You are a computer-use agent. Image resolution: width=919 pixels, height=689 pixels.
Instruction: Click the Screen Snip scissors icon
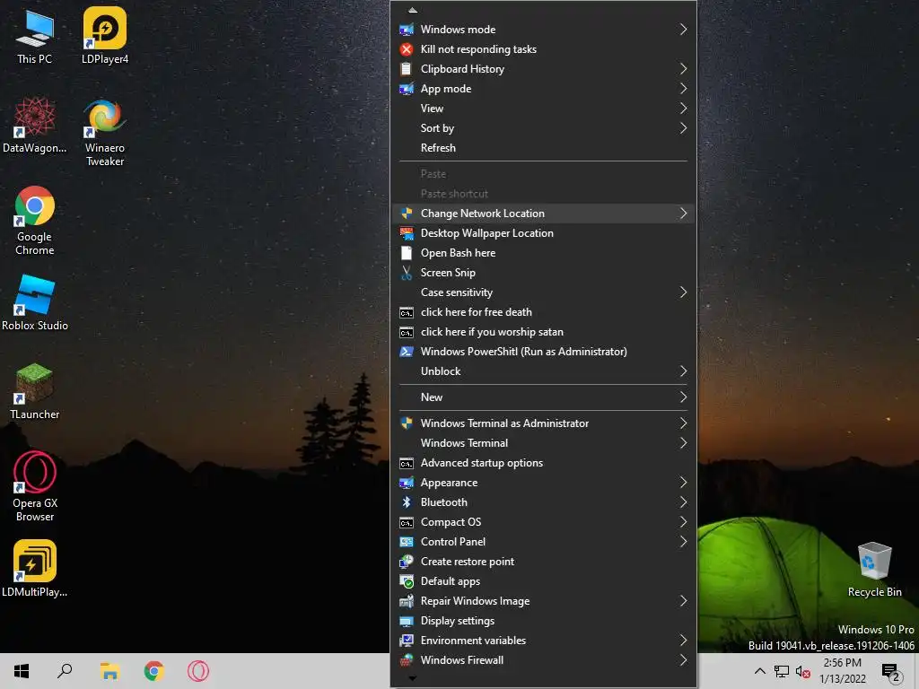(x=407, y=273)
